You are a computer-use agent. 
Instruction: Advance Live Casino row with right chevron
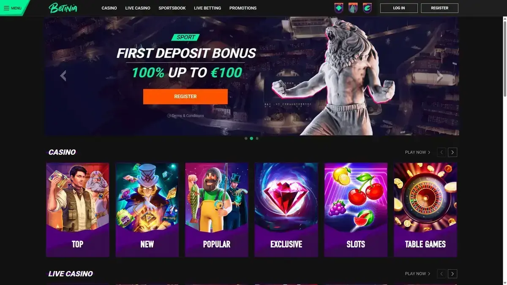click(x=452, y=274)
